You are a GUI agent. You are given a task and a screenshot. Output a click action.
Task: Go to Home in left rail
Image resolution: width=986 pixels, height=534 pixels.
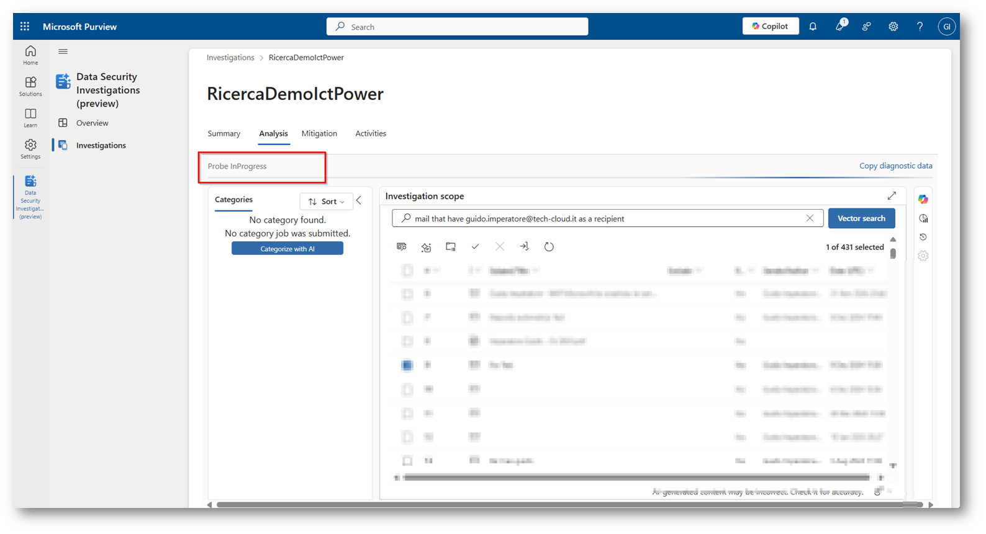(x=30, y=55)
